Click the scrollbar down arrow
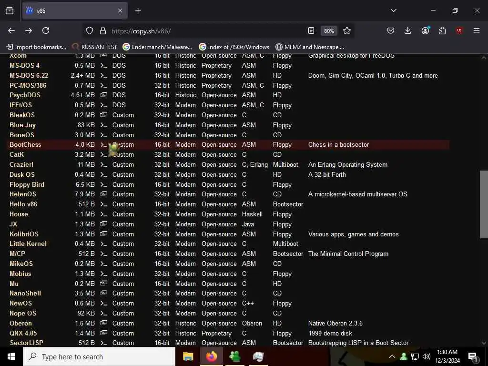 484,343
